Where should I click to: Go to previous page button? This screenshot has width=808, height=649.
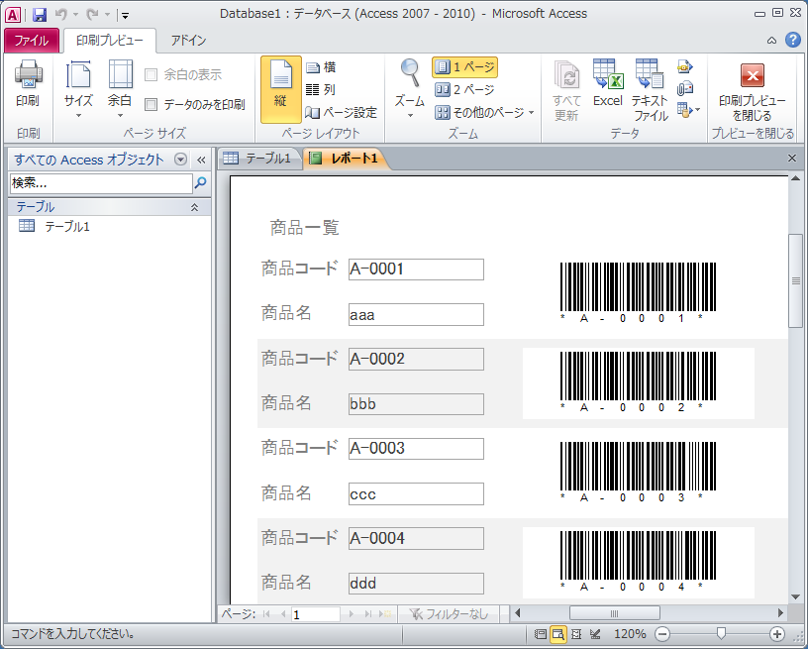pyautogui.click(x=283, y=614)
